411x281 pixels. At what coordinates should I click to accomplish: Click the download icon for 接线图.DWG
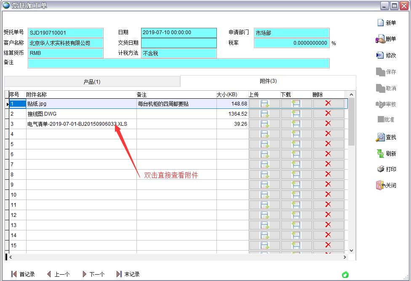pos(296,113)
